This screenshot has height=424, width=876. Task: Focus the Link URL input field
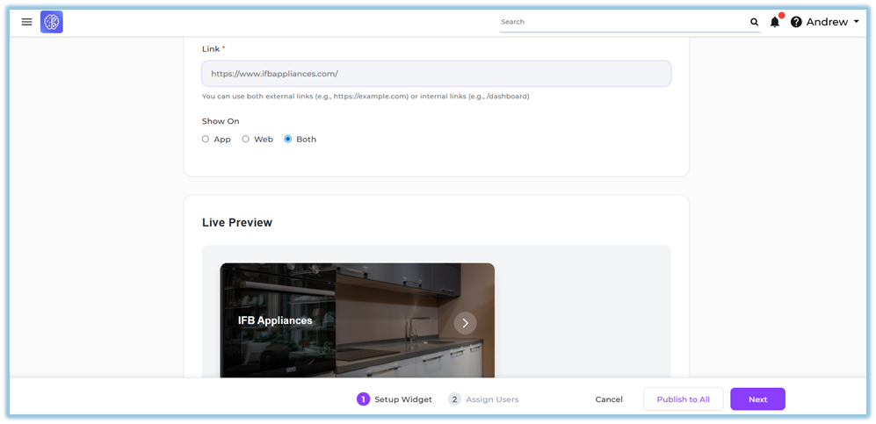pos(436,74)
